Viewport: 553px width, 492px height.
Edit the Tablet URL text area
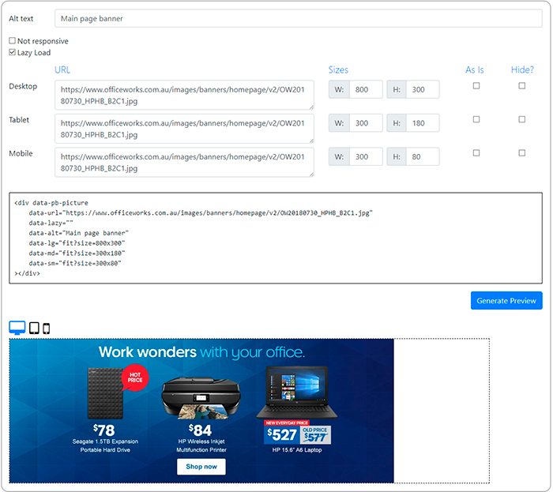pos(184,129)
